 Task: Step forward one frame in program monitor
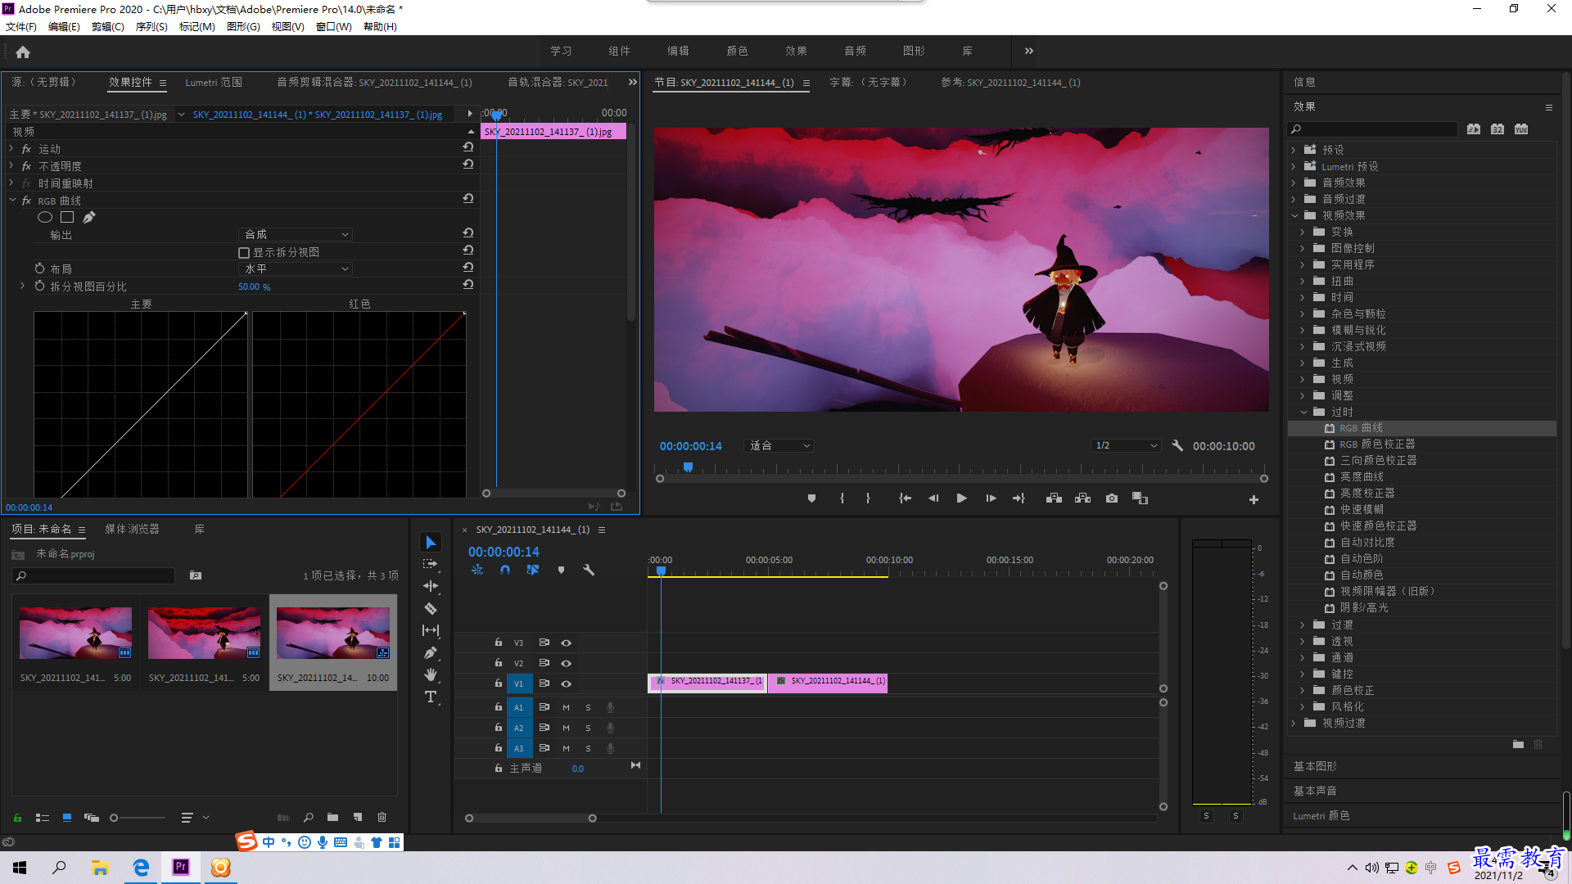991,498
